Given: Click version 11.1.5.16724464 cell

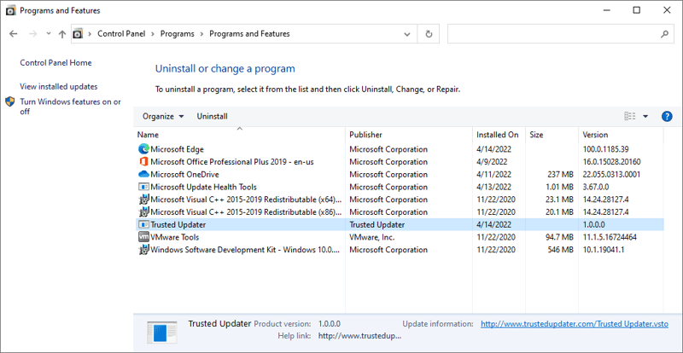Looking at the screenshot, I should (610, 238).
